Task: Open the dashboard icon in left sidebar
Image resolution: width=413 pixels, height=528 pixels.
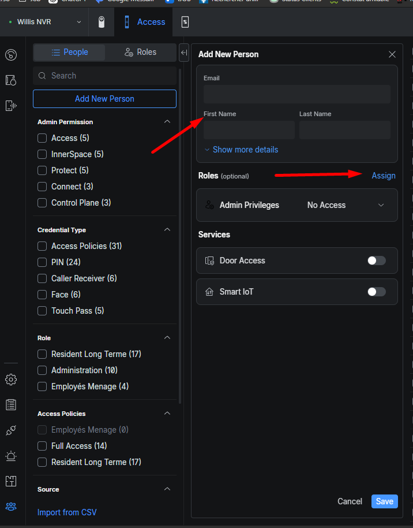Action: pyautogui.click(x=11, y=54)
